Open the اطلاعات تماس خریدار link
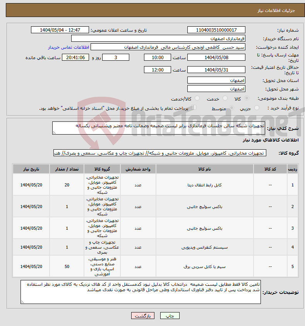 click(x=69, y=47)
